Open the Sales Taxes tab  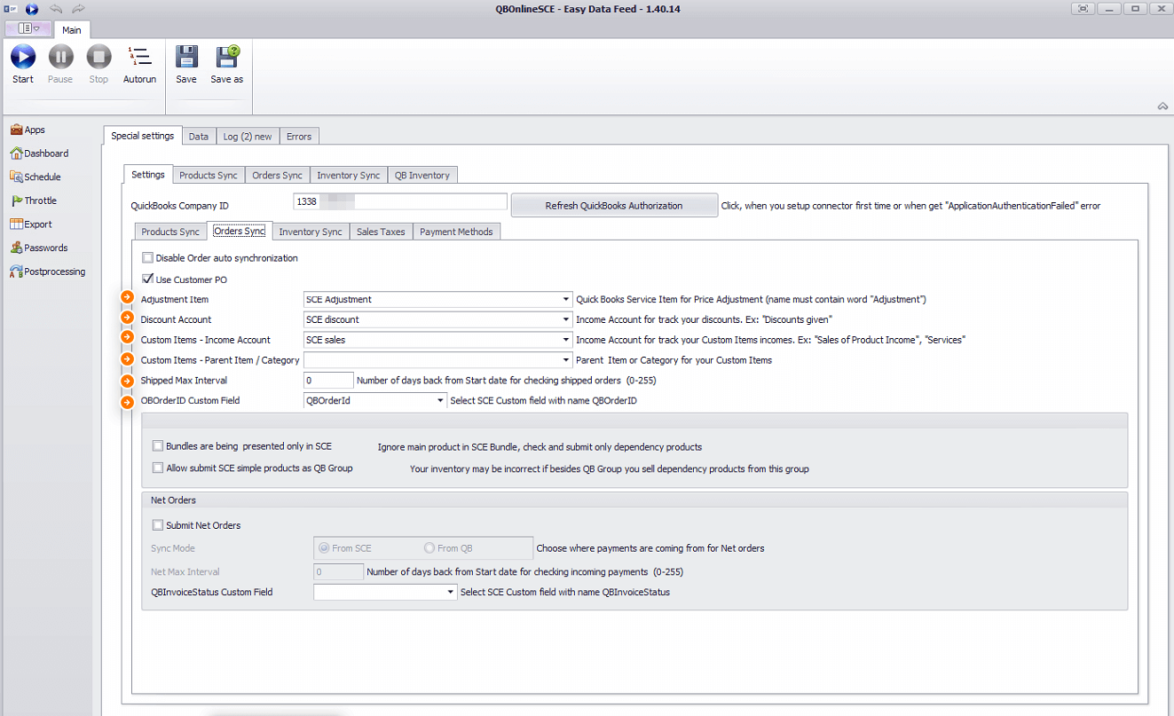pos(381,232)
